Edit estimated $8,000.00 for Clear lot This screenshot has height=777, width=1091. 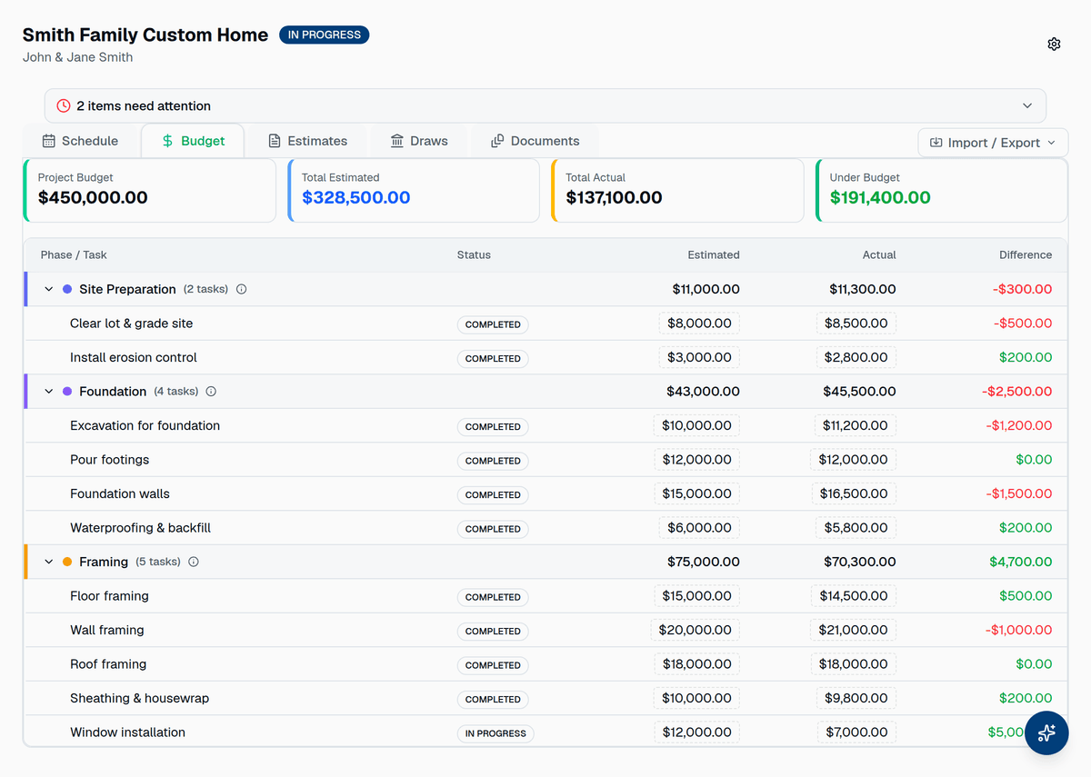coord(699,324)
